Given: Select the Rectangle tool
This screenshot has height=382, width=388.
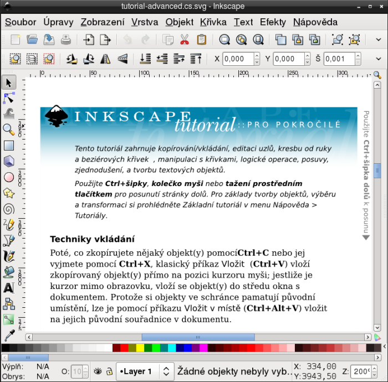Looking at the screenshot, I should (x=9, y=146).
